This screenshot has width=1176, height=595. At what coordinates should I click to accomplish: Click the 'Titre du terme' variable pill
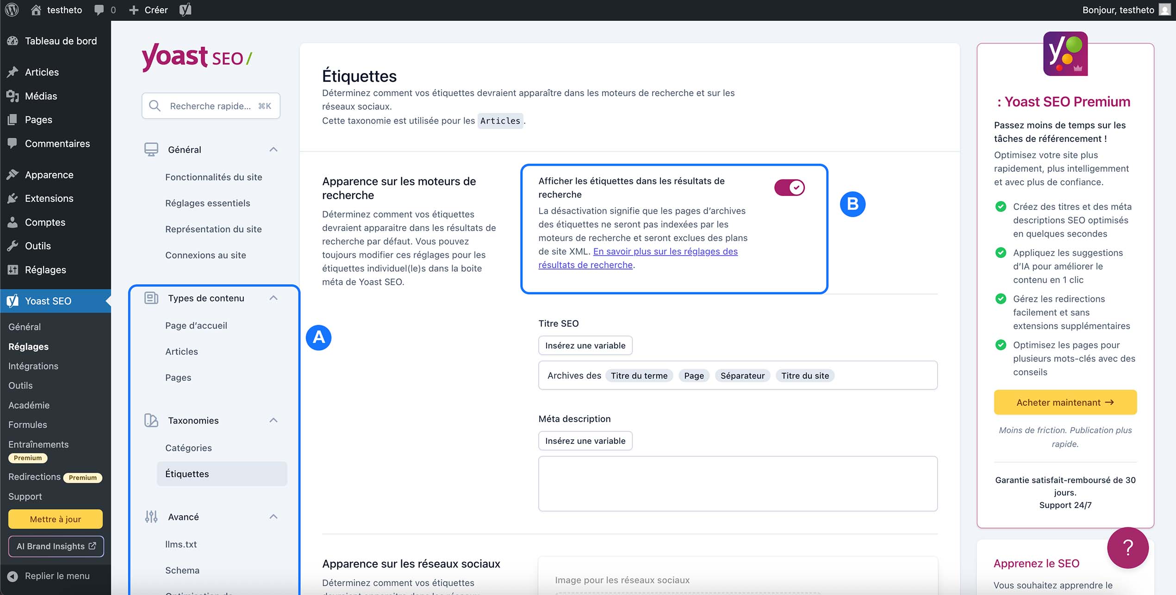tap(639, 375)
